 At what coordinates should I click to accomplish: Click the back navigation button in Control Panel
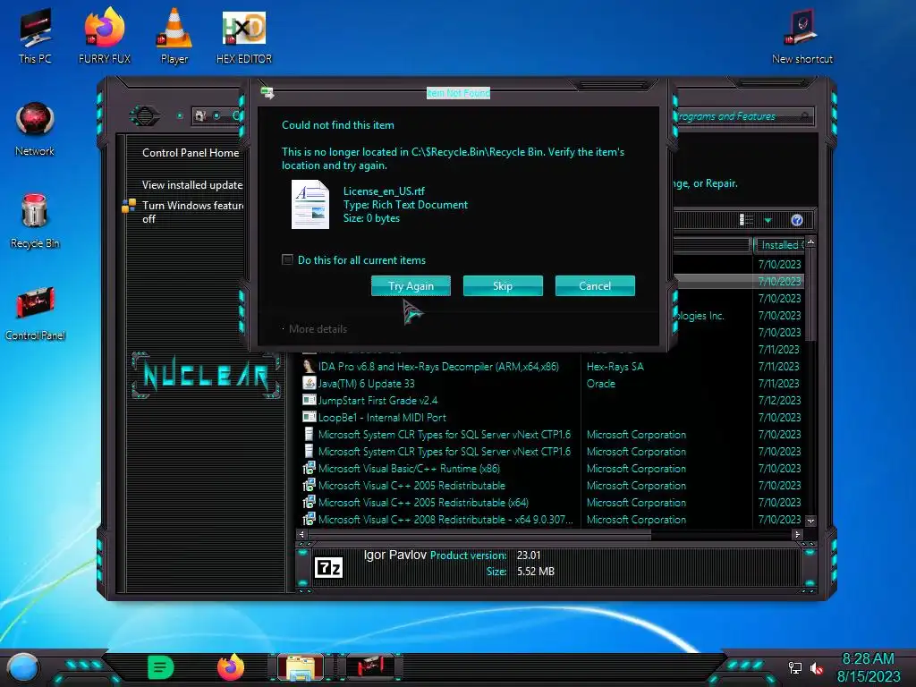[x=144, y=115]
